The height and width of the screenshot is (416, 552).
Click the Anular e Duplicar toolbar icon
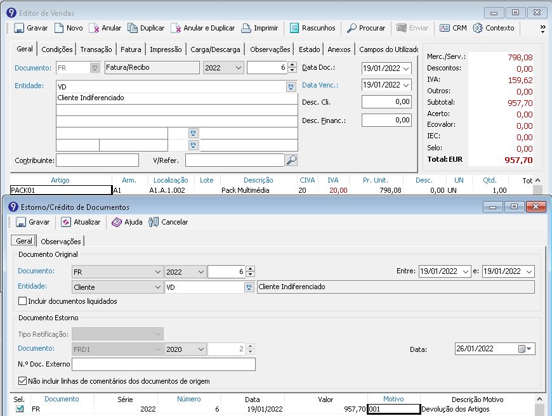(176, 28)
